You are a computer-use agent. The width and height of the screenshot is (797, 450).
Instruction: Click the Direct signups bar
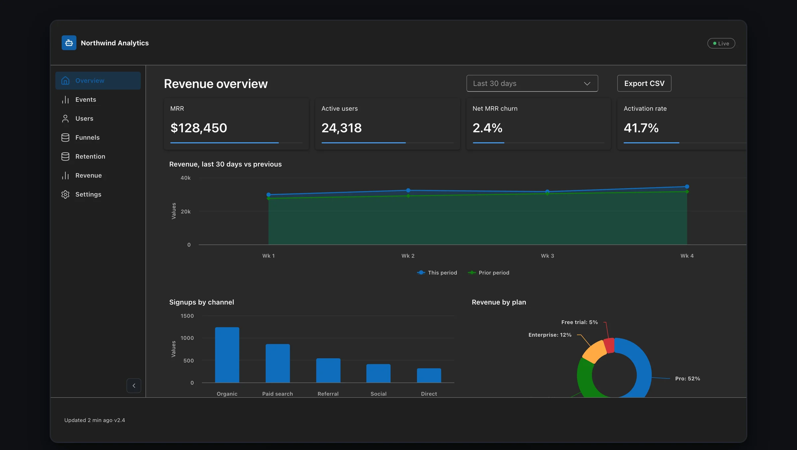coord(429,375)
